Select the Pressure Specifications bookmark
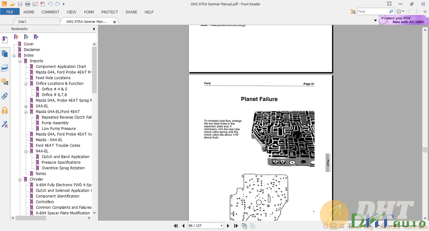Image resolution: width=429 pixels, height=231 pixels. [x=61, y=162]
